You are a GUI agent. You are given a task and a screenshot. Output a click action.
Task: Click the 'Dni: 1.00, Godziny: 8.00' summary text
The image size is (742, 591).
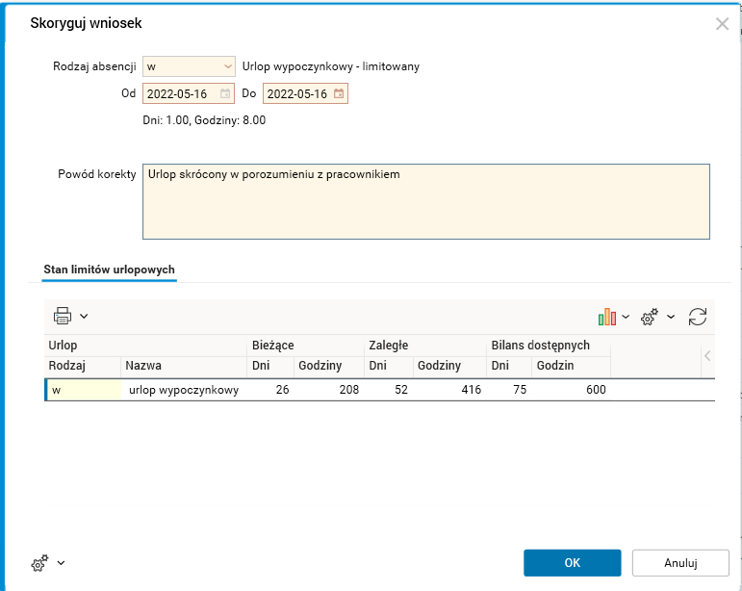[x=204, y=120]
